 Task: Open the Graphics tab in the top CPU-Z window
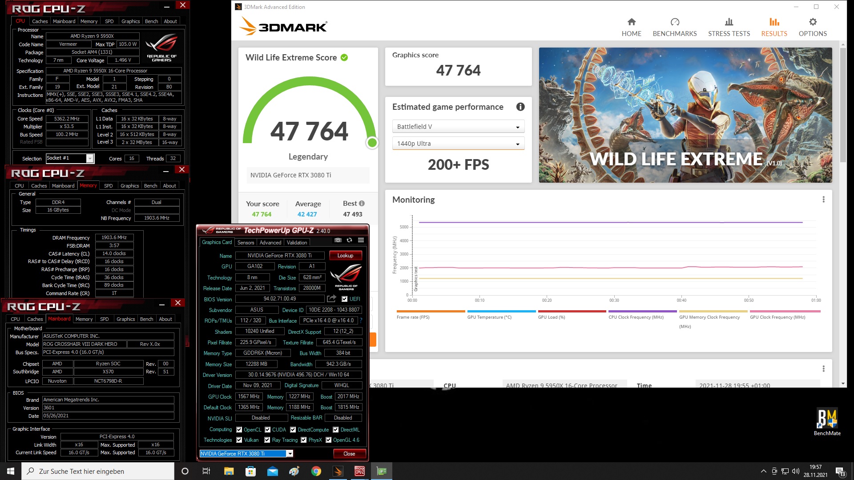point(130,21)
